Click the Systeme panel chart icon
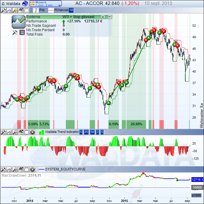The height and width of the screenshot is (204, 204). pyautogui.click(x=19, y=22)
